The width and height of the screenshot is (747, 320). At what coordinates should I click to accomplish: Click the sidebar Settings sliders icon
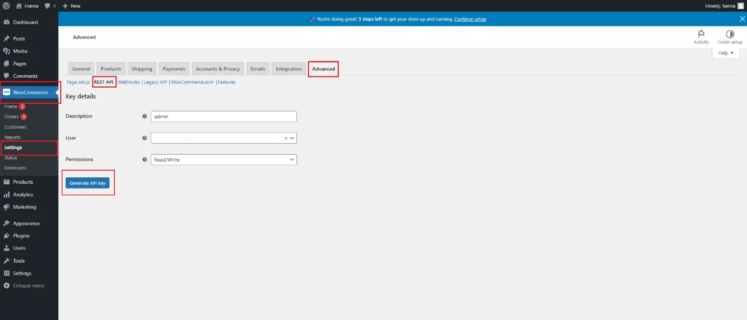click(x=7, y=274)
